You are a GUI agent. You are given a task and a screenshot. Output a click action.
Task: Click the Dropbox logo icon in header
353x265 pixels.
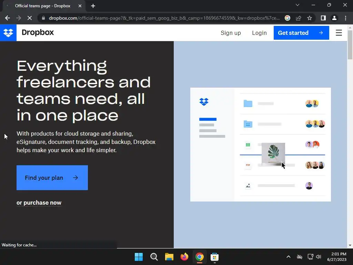click(8, 33)
